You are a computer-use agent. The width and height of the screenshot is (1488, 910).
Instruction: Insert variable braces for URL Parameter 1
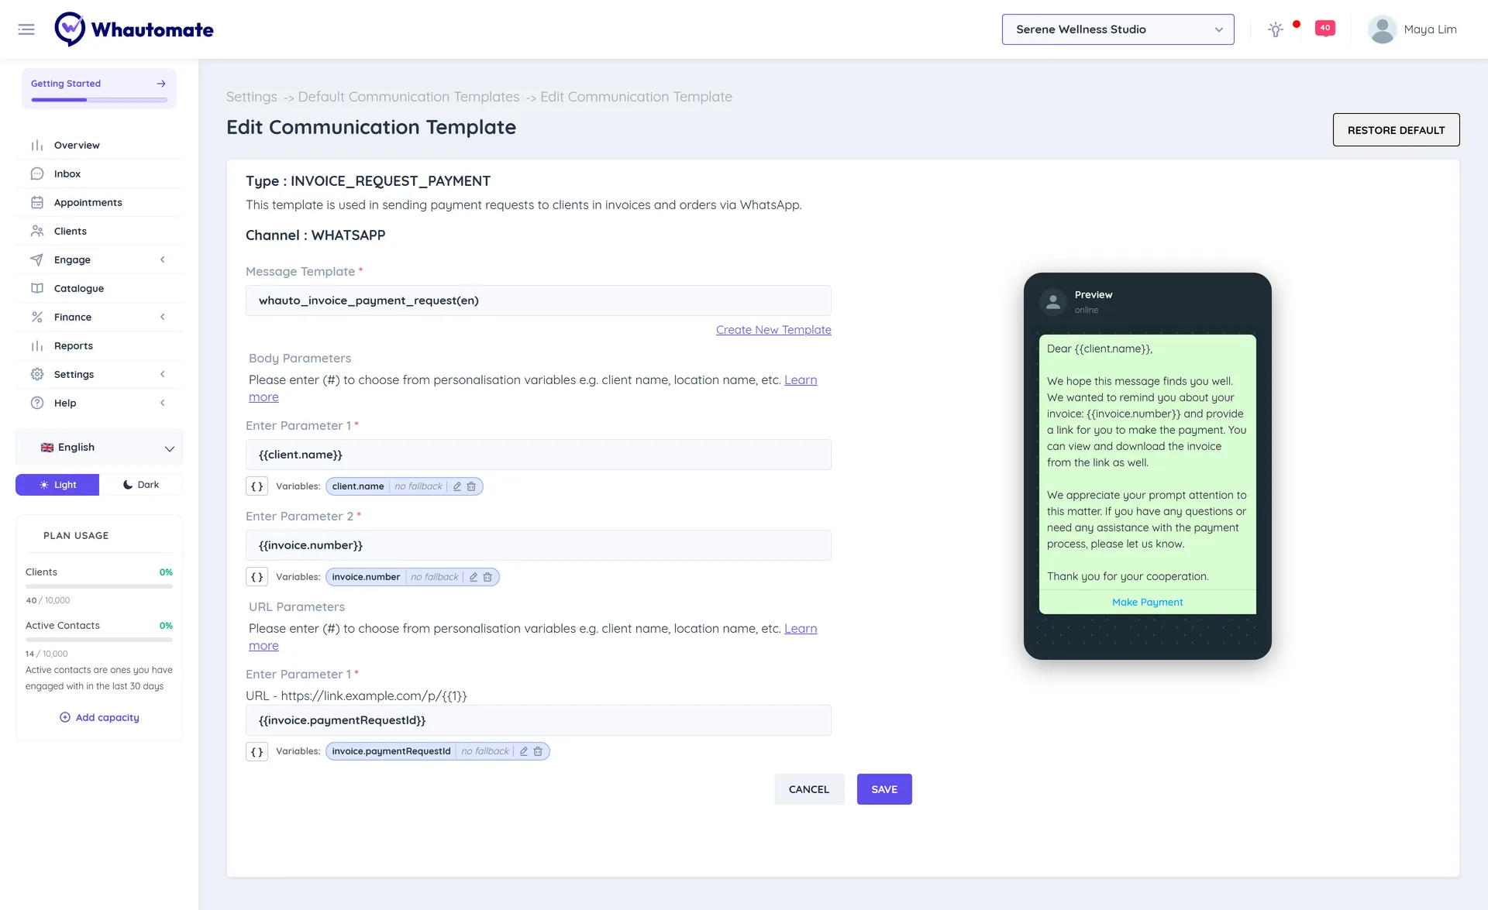tap(257, 751)
